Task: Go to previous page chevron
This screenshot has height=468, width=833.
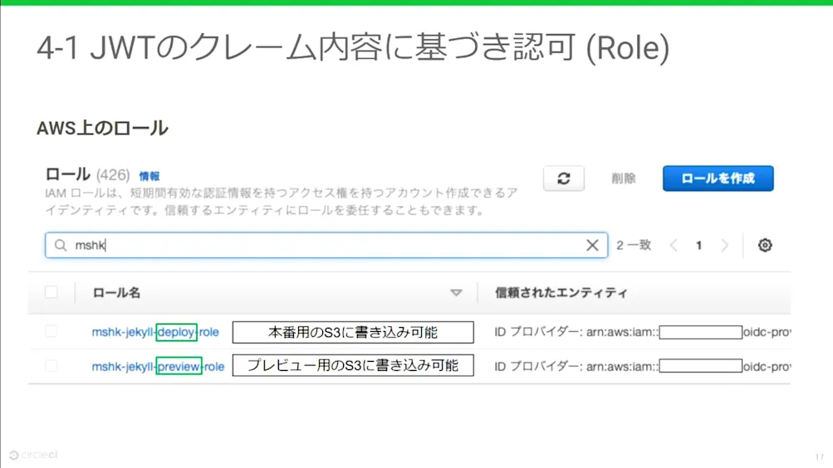Action: (x=674, y=245)
